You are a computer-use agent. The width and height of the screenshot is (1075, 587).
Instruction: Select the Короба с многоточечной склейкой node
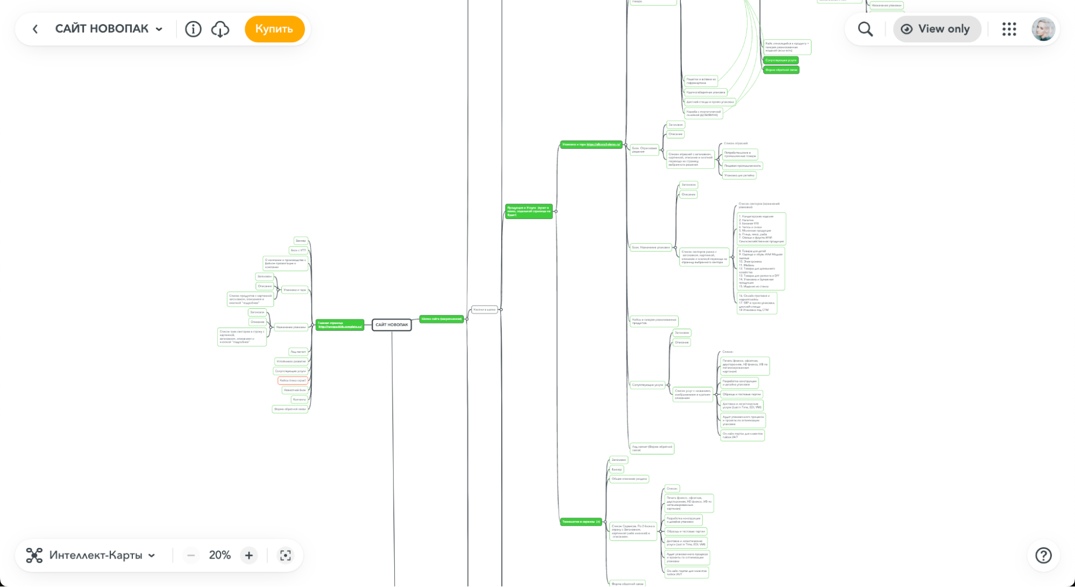703,113
